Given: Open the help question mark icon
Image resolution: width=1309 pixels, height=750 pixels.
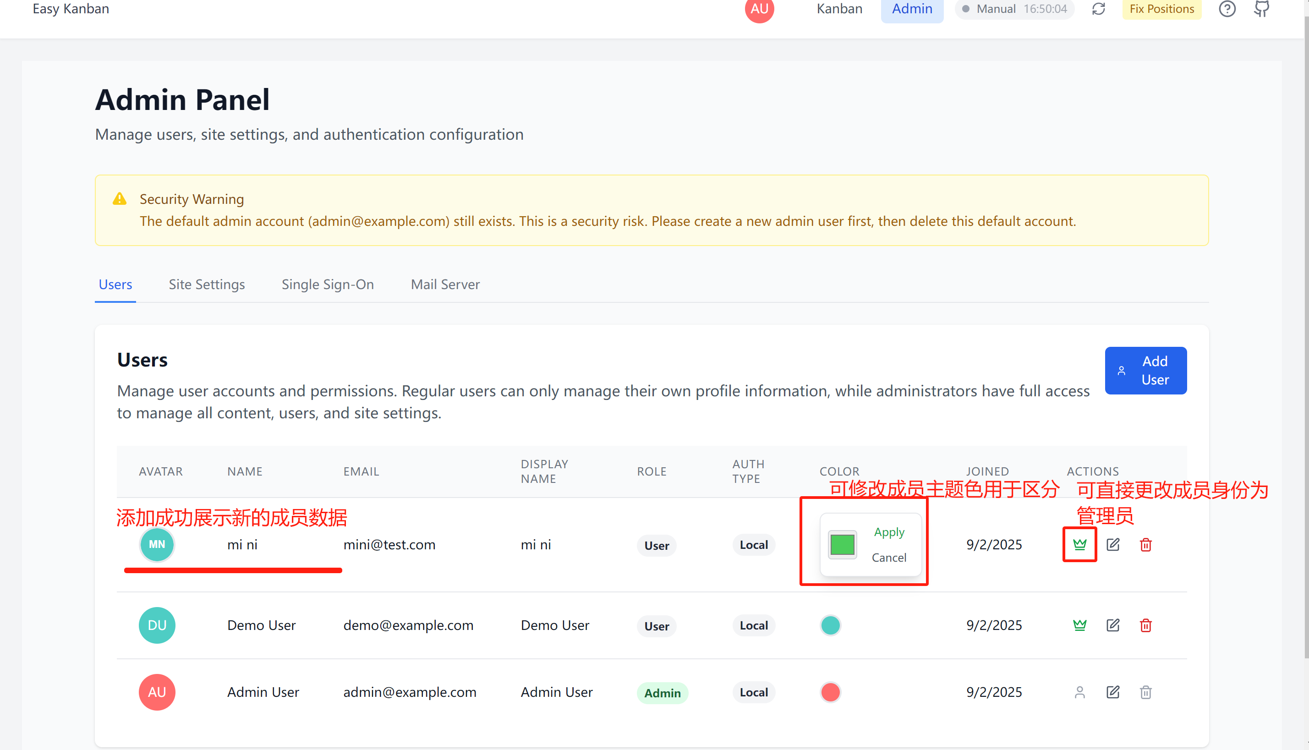Looking at the screenshot, I should pos(1227,9).
